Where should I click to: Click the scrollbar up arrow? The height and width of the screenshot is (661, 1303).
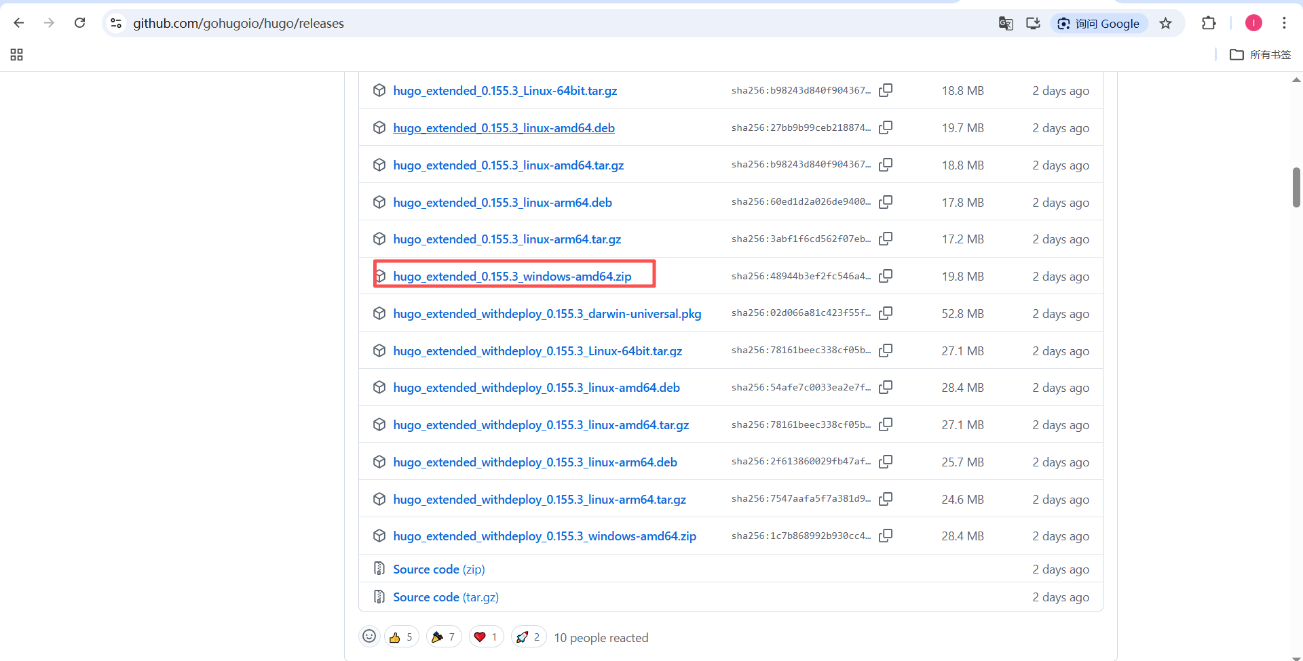click(1296, 80)
